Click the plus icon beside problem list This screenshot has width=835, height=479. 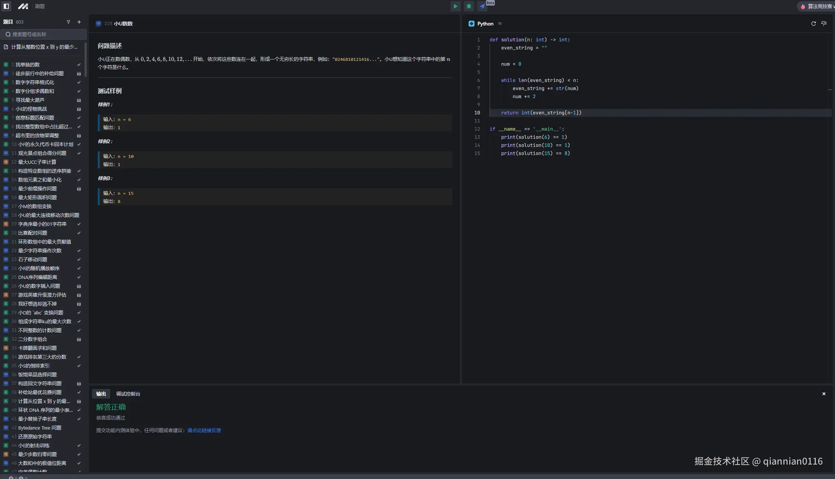[79, 22]
